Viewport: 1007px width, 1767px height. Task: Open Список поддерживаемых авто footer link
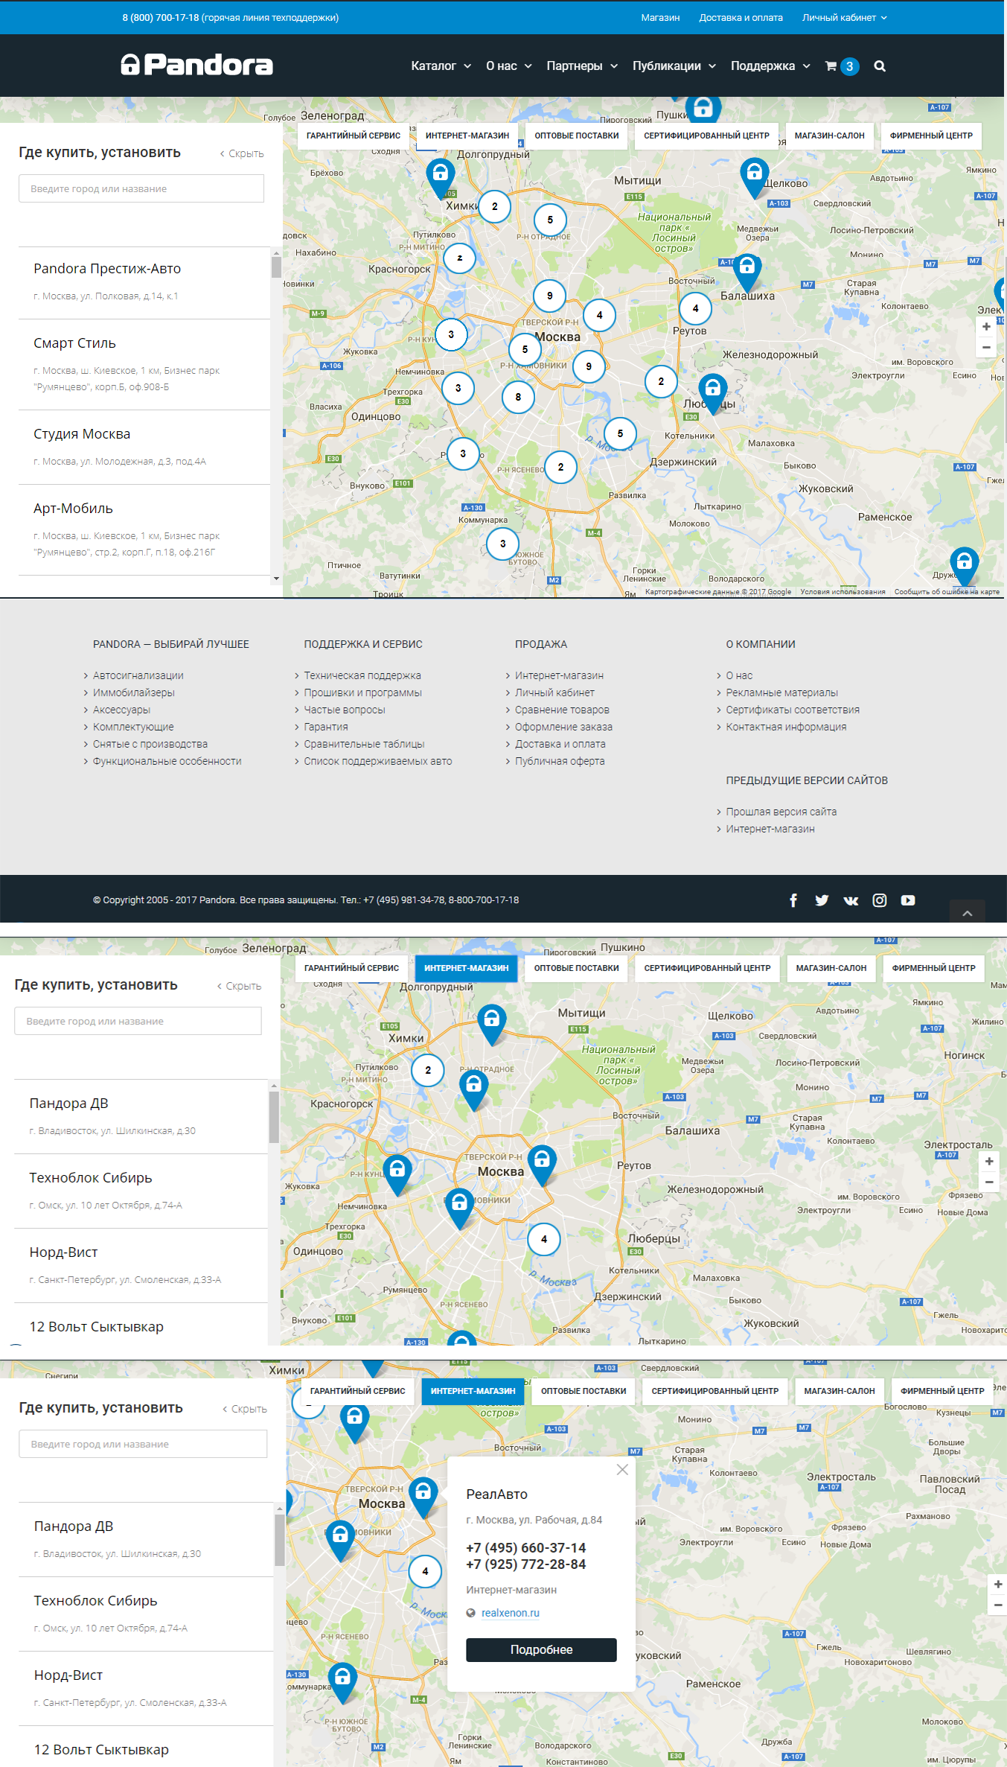click(377, 761)
